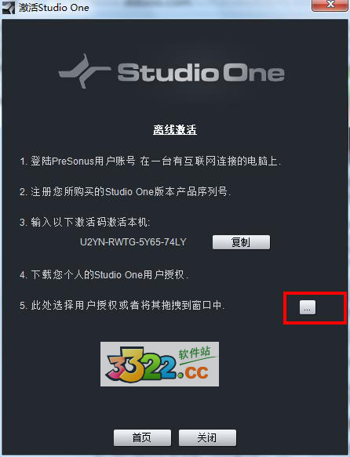The image size is (350, 457).
Task: Click the orange .cc text in banner
Action: coord(194,372)
